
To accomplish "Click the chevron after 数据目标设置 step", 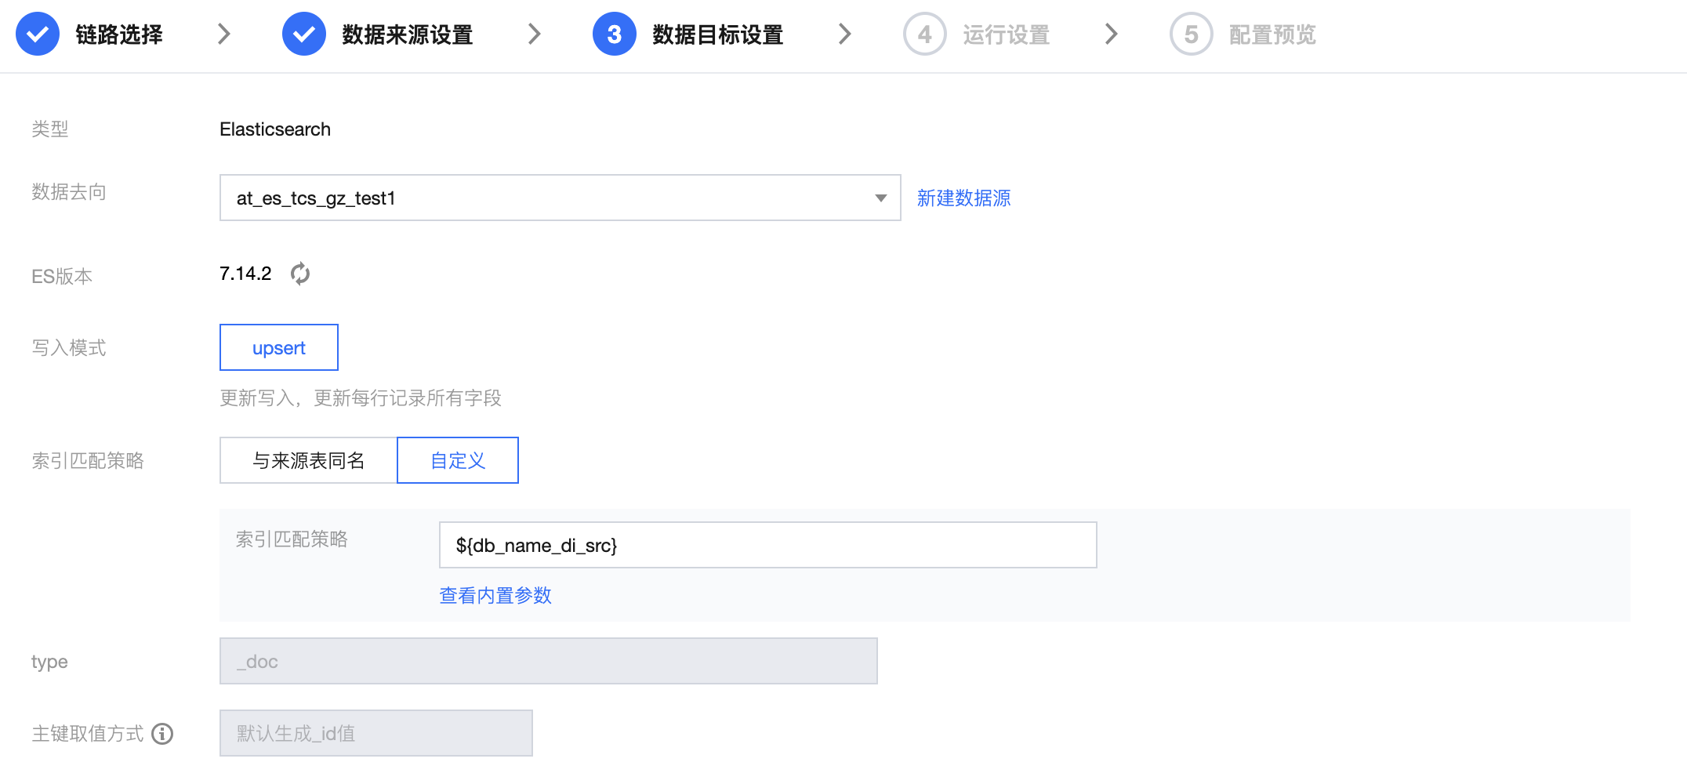I will (844, 34).
